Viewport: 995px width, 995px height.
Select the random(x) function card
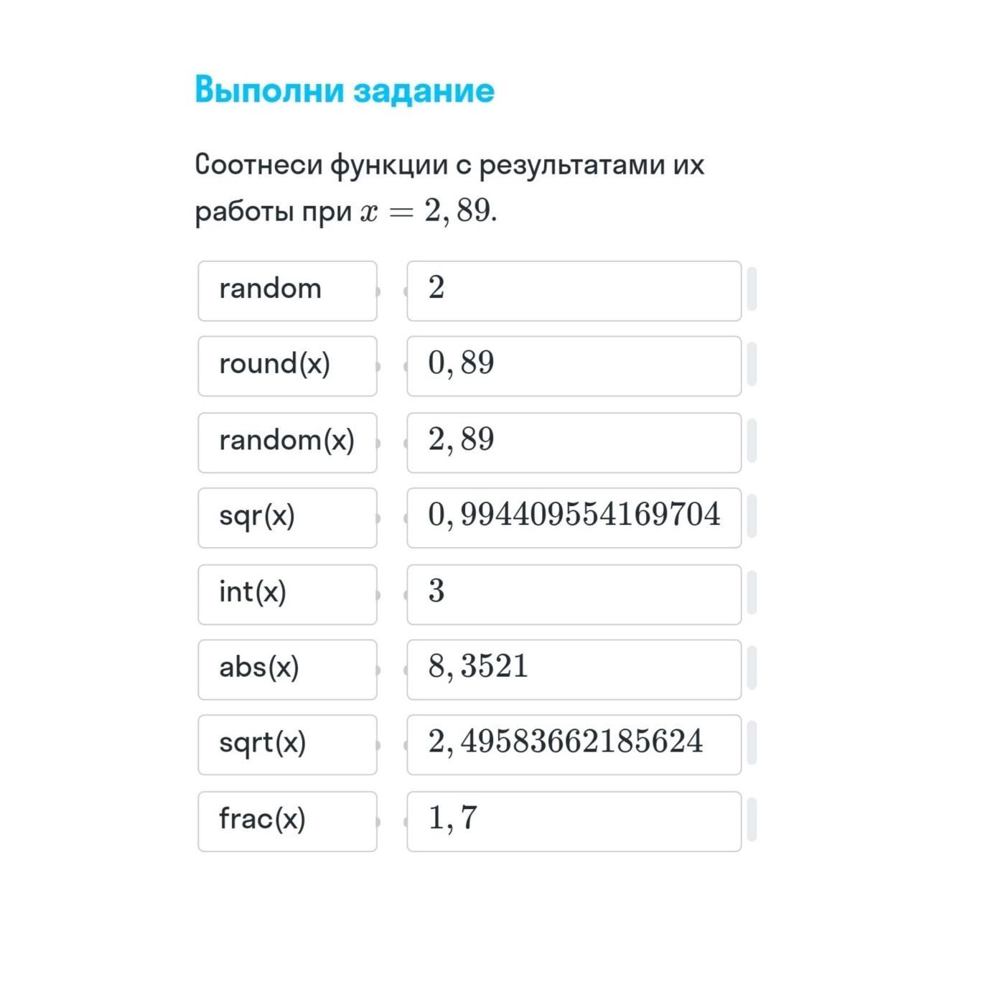(x=287, y=442)
